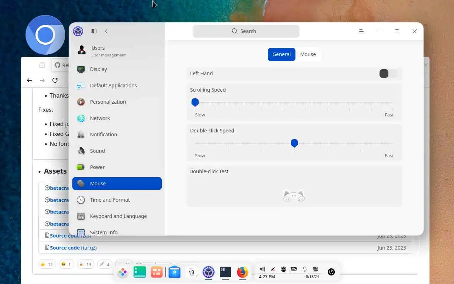Open System Info settings
This screenshot has height=284, width=454.
click(117, 231)
